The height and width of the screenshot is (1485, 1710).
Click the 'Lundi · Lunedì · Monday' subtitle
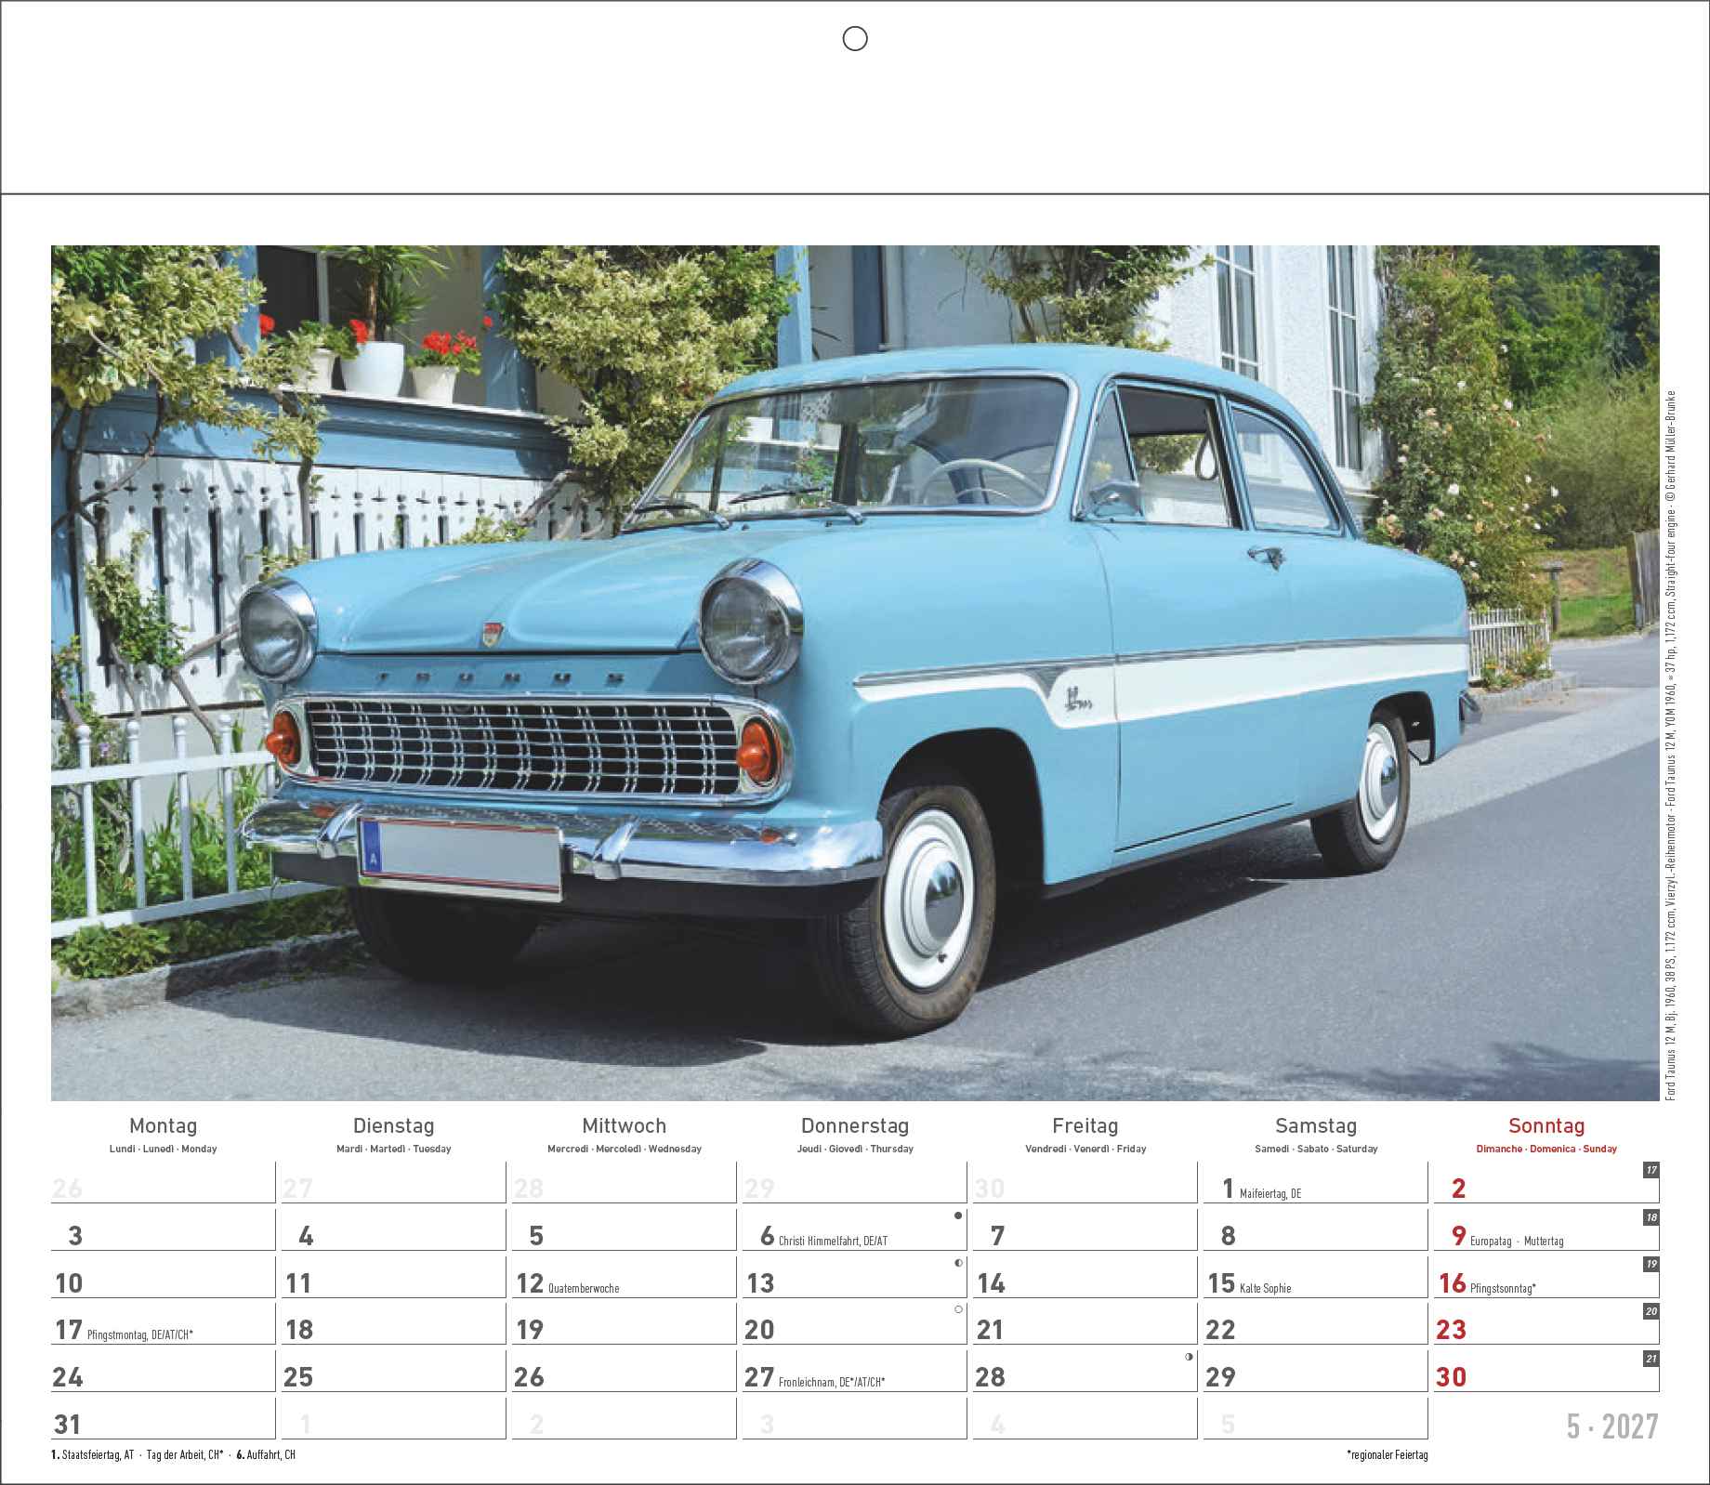point(164,1150)
